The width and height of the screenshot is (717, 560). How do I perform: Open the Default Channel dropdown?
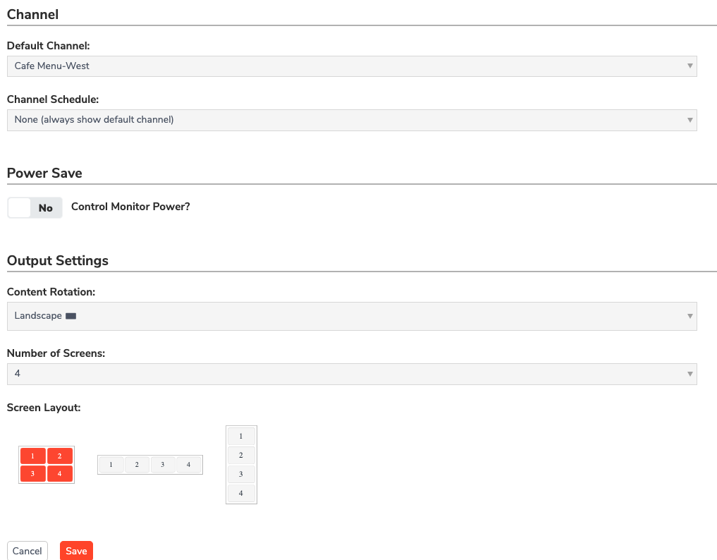352,66
